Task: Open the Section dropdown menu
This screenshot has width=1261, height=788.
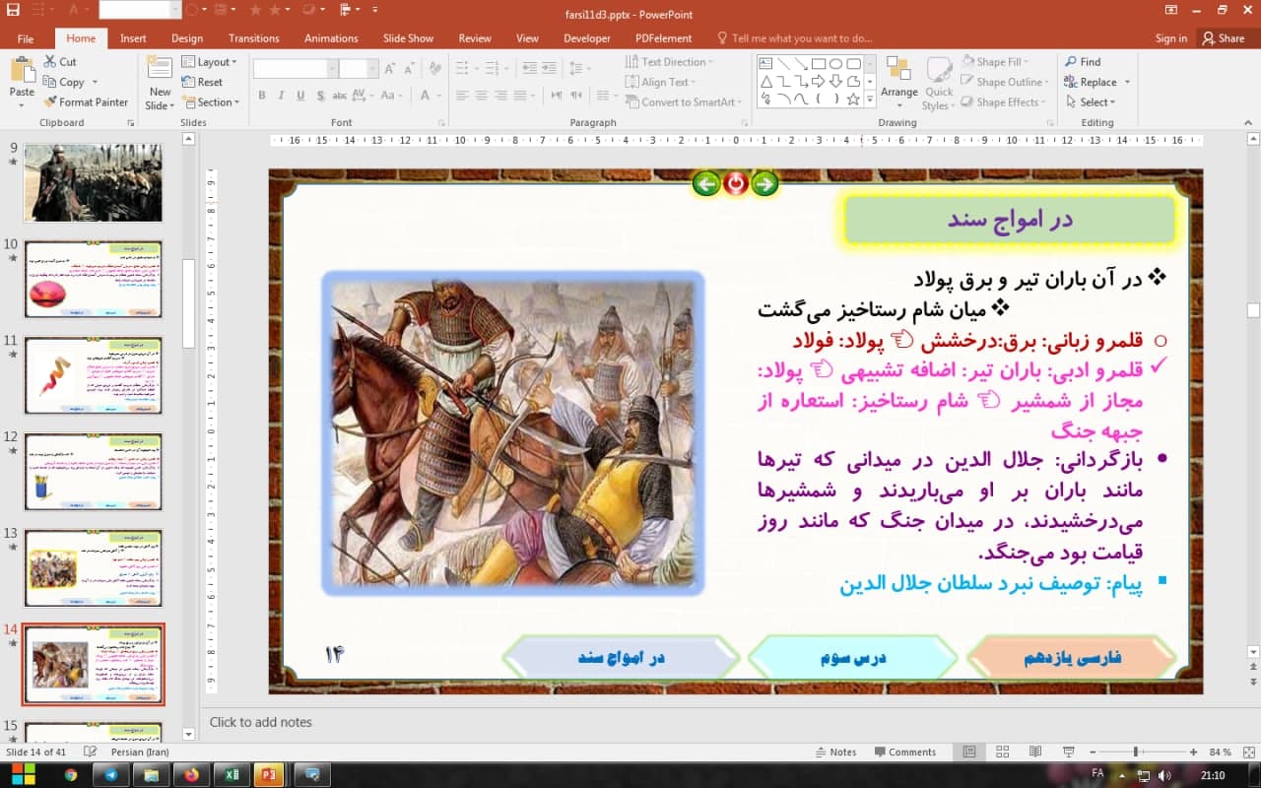Action: click(x=210, y=102)
